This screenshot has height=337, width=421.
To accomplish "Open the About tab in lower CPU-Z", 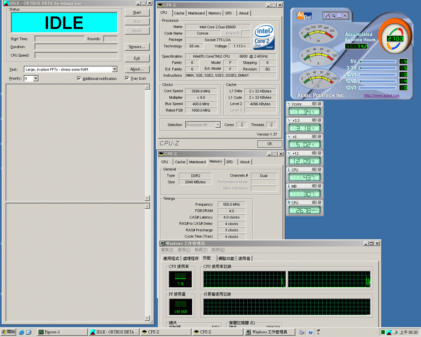I will point(244,162).
